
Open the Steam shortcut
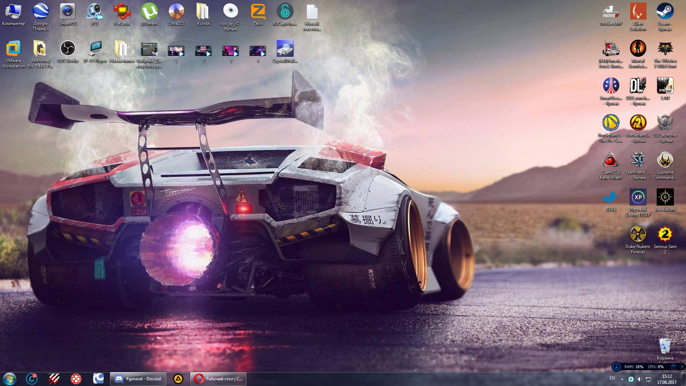coord(665,17)
